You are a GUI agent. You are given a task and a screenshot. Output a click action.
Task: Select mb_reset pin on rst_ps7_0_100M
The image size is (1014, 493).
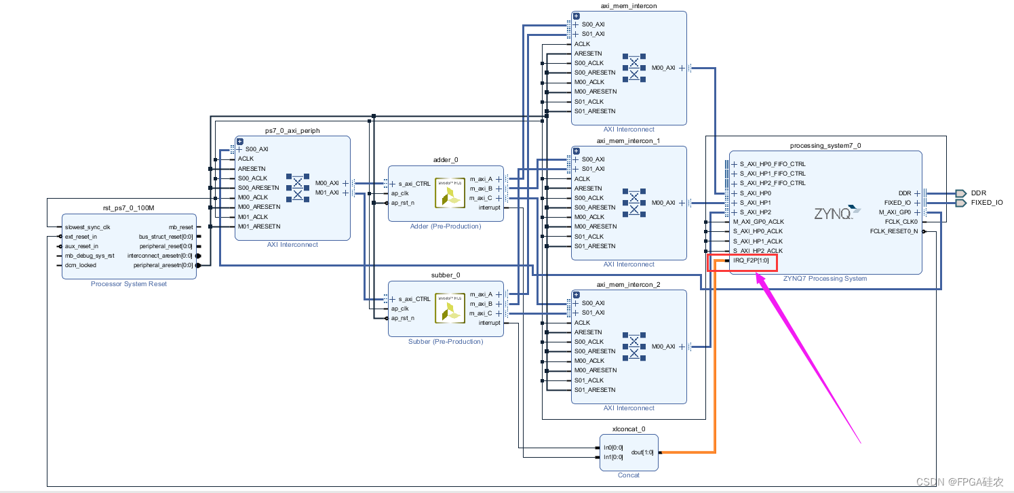click(x=180, y=227)
